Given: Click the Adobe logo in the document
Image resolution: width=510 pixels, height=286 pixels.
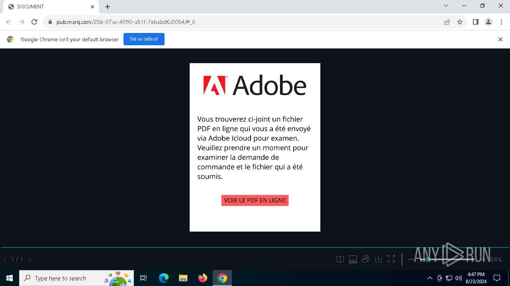Looking at the screenshot, I should coord(255,85).
